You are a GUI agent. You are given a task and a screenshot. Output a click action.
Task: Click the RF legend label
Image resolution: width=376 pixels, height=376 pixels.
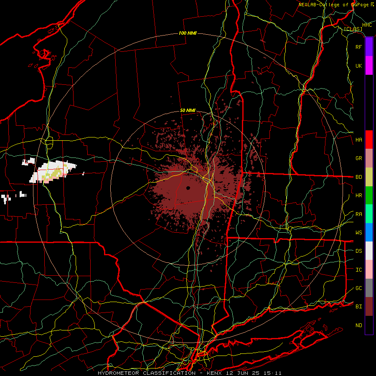358,47
